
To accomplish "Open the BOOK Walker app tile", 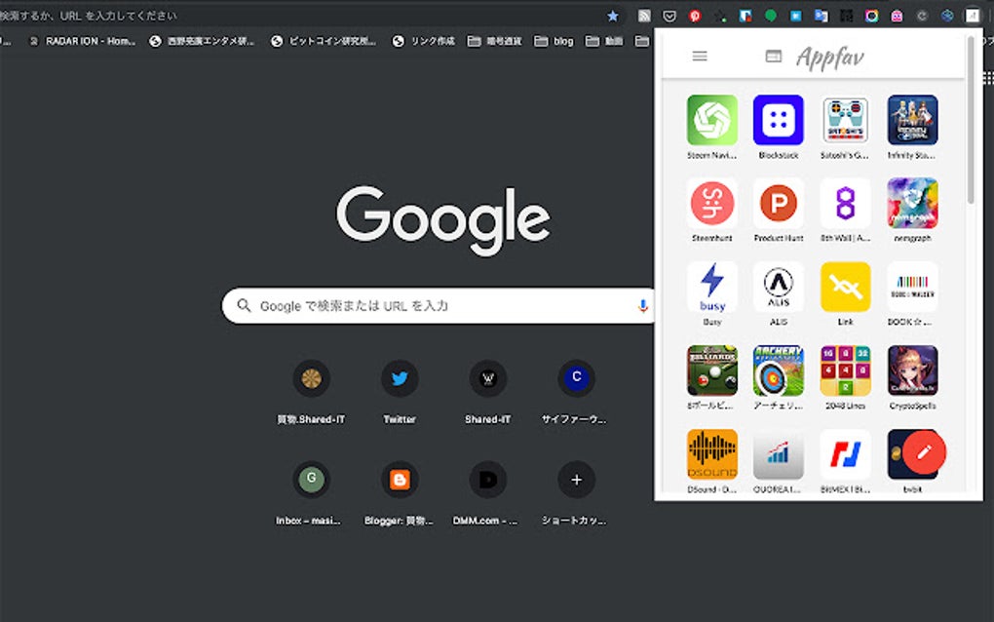I will 912,288.
